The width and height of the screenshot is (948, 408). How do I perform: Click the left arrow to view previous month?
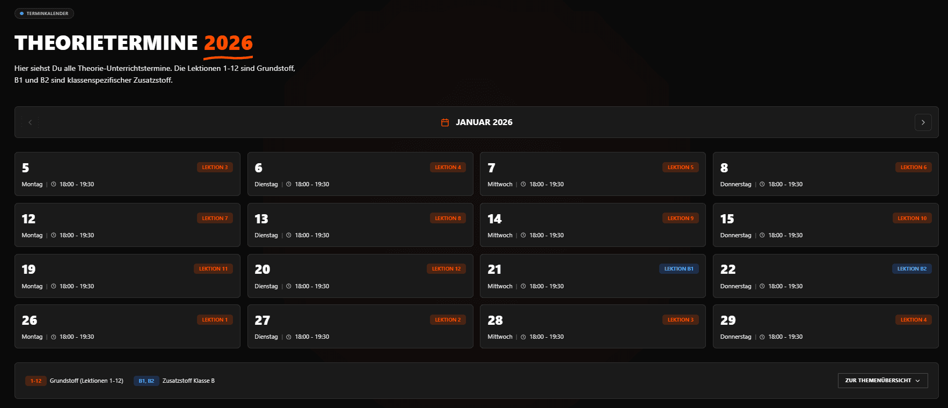point(30,122)
